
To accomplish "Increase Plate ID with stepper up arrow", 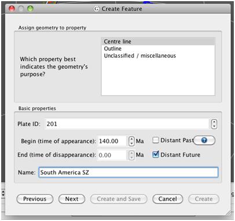I will (x=214, y=121).
